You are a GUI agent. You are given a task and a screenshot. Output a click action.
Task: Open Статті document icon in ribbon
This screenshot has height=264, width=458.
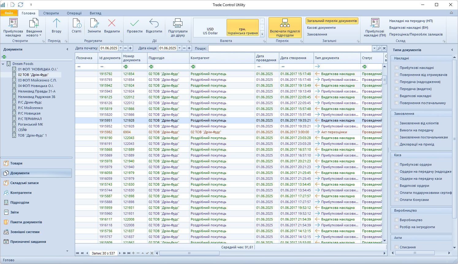coord(76,24)
